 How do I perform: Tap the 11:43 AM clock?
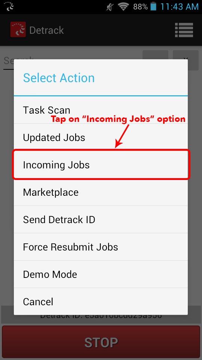(179, 7)
